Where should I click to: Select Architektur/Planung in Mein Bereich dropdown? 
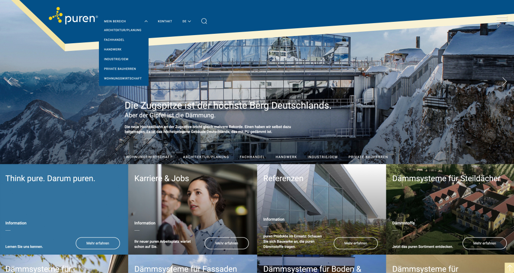click(x=123, y=30)
